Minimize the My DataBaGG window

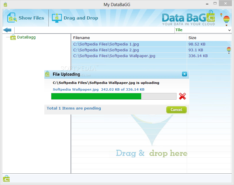pos(207,4)
